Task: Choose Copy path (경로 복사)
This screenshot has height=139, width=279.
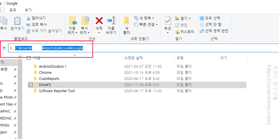Action: [37, 24]
